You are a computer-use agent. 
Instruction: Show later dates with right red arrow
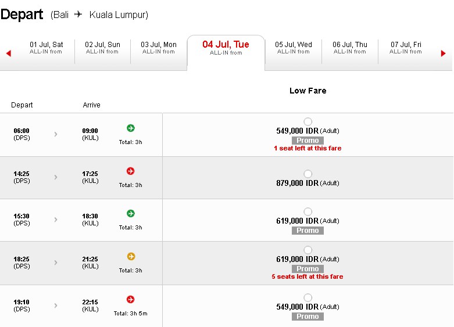[443, 53]
